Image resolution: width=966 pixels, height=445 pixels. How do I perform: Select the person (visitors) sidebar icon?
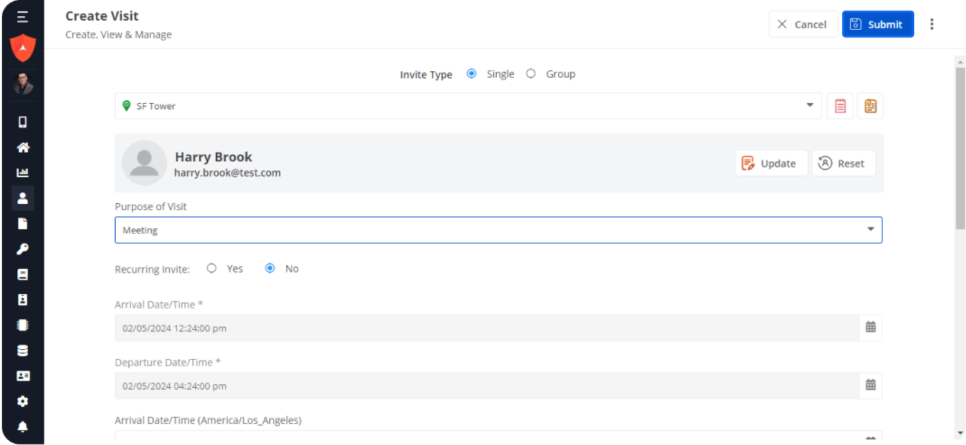click(23, 198)
